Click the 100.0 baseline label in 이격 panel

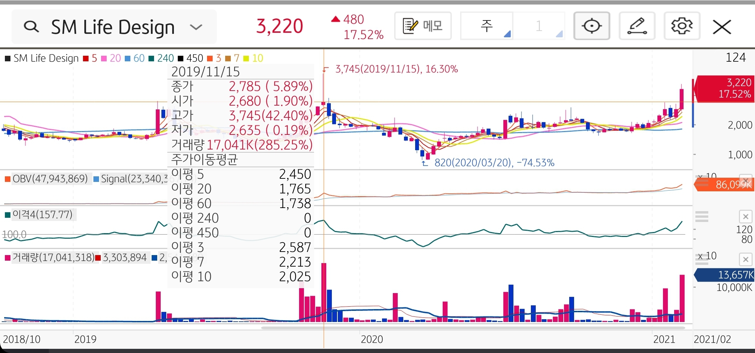(x=14, y=235)
